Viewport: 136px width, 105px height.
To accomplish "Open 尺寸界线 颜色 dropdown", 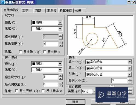I will 60,64.
